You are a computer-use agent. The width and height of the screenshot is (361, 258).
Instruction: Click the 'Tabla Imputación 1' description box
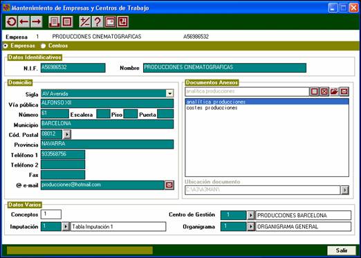[x=118, y=227]
